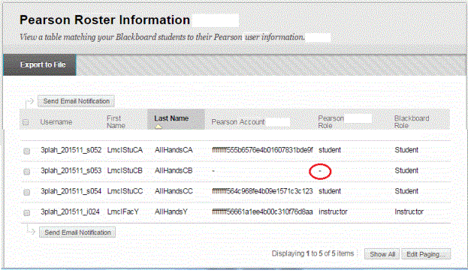Open the Edit Paging options
This screenshot has width=468, height=273.
click(426, 254)
